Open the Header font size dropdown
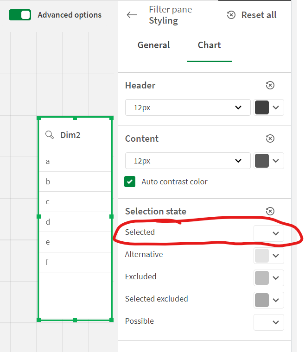 click(188, 107)
